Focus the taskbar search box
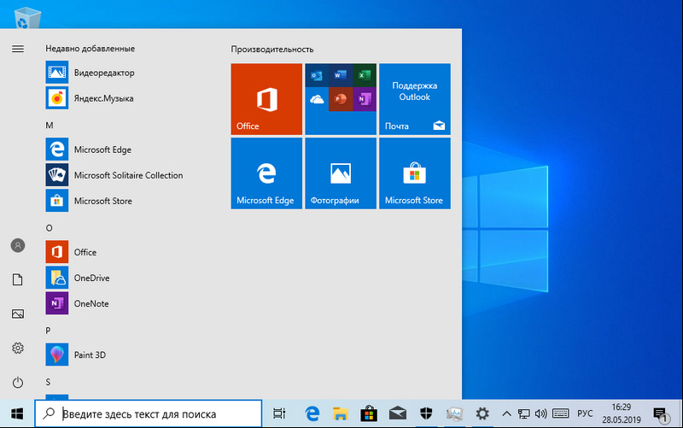 coord(149,413)
